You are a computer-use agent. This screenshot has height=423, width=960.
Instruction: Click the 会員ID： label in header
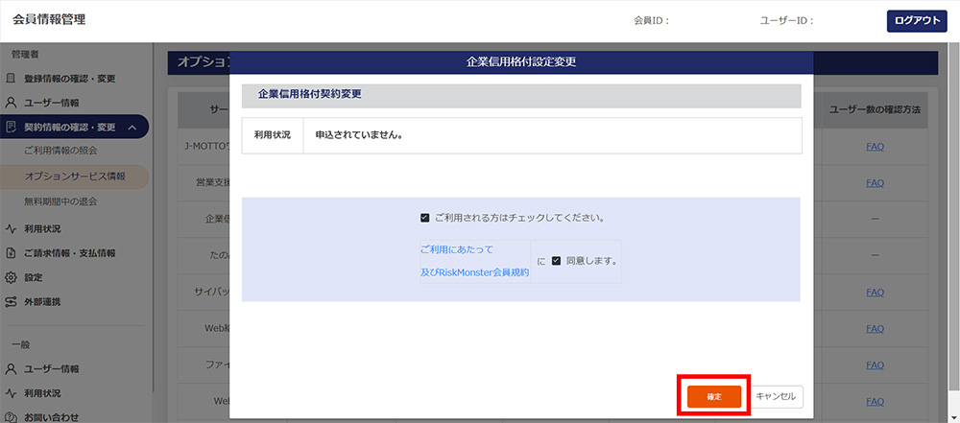click(652, 21)
